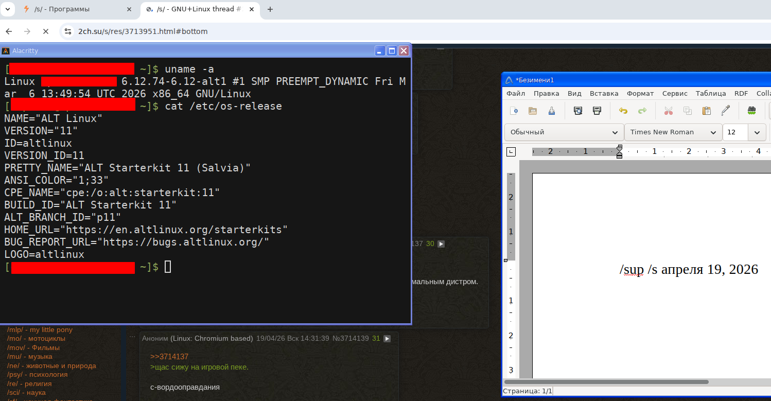
Task: Click the 'Страница: 1/1' status bar field
Action: (x=528, y=391)
